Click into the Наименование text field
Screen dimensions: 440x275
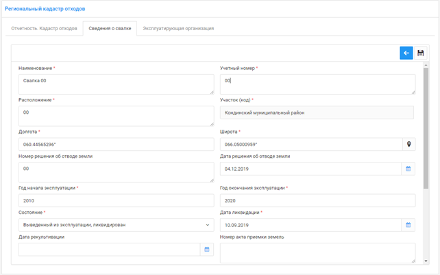point(115,84)
